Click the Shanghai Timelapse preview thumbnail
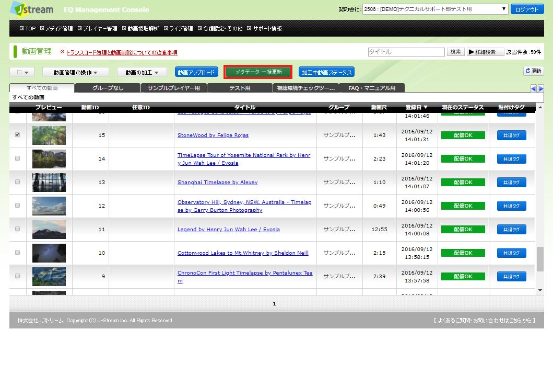The width and height of the screenshot is (553, 375). 49,183
